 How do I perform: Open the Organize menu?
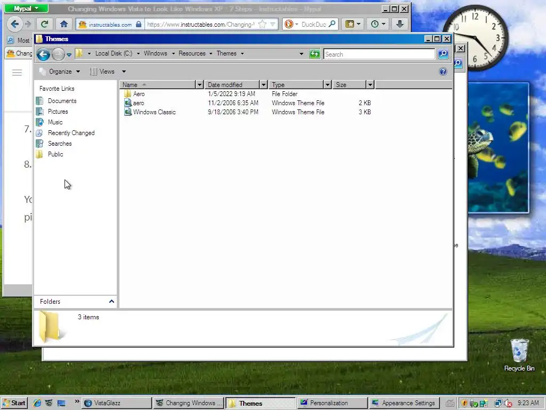60,72
